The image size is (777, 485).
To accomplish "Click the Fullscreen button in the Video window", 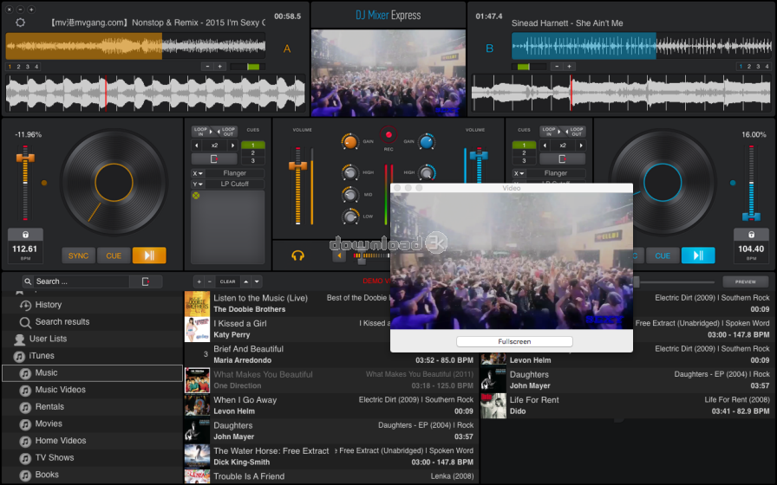I will pos(514,341).
